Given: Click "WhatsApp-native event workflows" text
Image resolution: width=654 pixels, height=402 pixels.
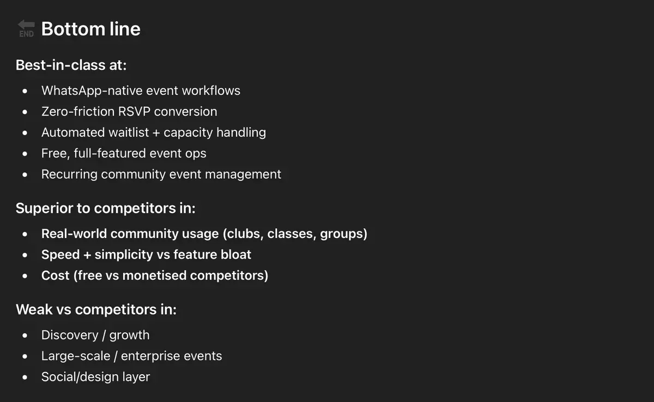Looking at the screenshot, I should pyautogui.click(x=141, y=90).
